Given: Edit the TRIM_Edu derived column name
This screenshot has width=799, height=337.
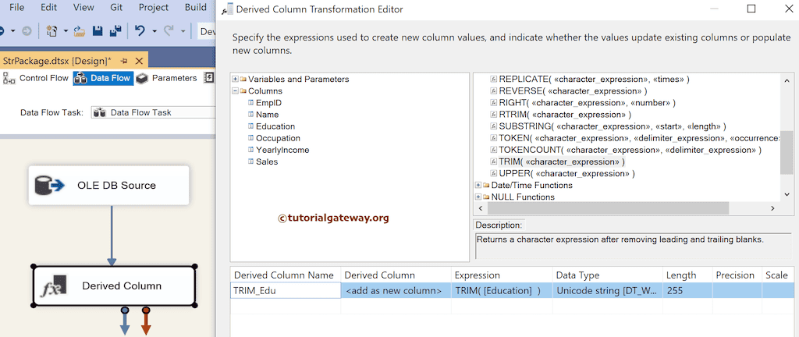Looking at the screenshot, I should click(286, 291).
